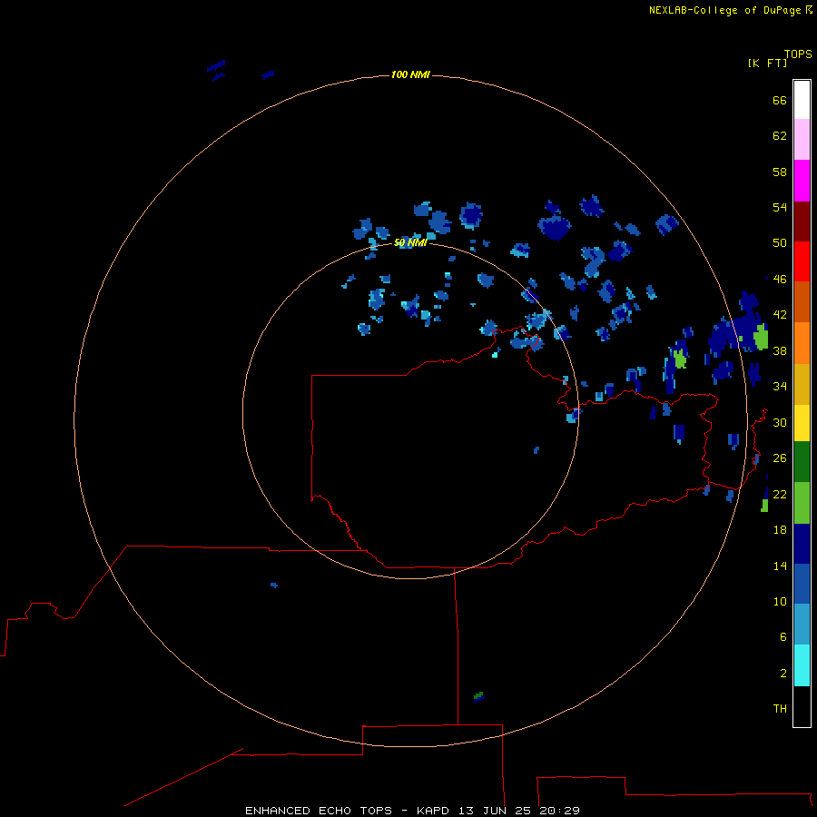Click the yellow 34 kft legend swatch

click(x=802, y=423)
